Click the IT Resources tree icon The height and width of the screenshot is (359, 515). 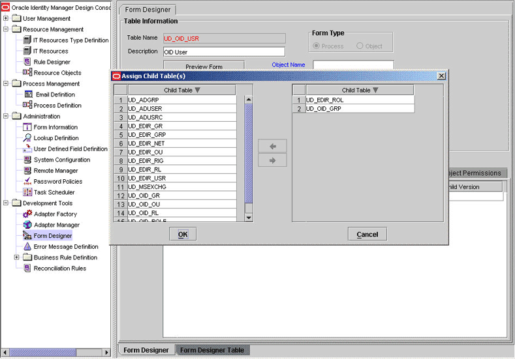27,51
